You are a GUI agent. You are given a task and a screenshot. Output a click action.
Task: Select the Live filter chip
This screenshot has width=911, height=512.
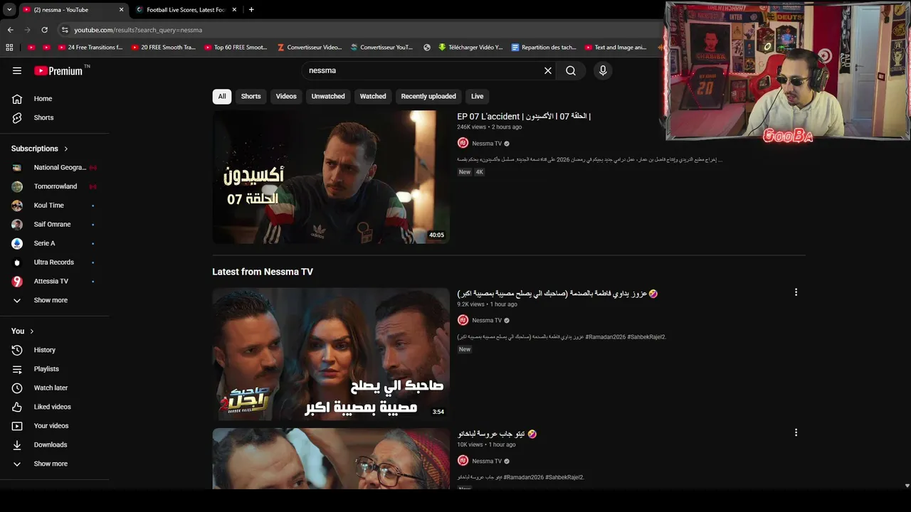pos(477,96)
